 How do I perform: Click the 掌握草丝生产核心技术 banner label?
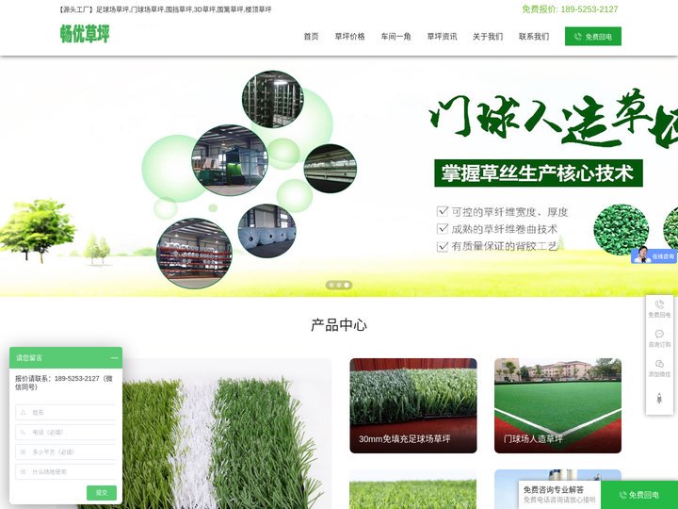click(539, 173)
